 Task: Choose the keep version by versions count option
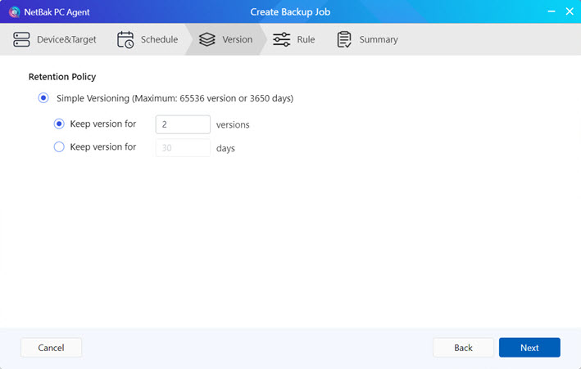[59, 124]
